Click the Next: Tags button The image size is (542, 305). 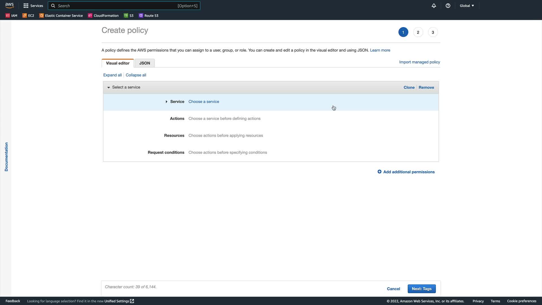click(421, 289)
